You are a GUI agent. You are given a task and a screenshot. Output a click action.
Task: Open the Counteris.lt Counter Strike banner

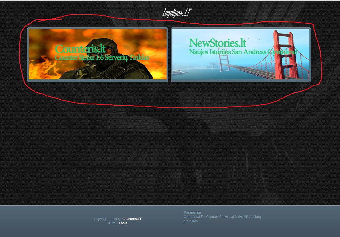click(98, 54)
